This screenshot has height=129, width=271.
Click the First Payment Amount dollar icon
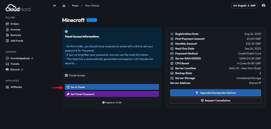pyautogui.click(x=172, y=39)
